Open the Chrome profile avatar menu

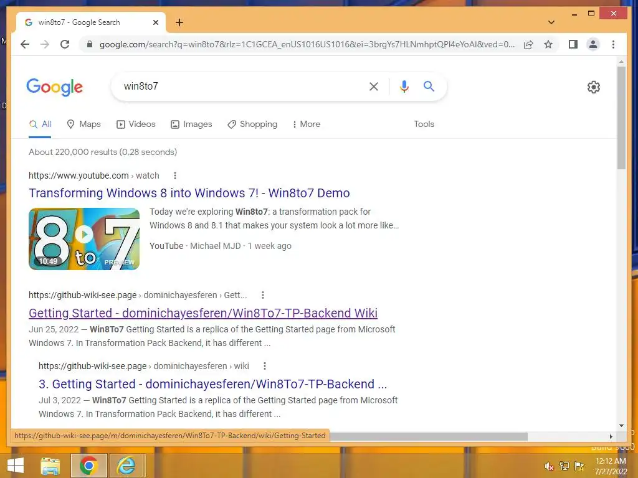pyautogui.click(x=593, y=44)
